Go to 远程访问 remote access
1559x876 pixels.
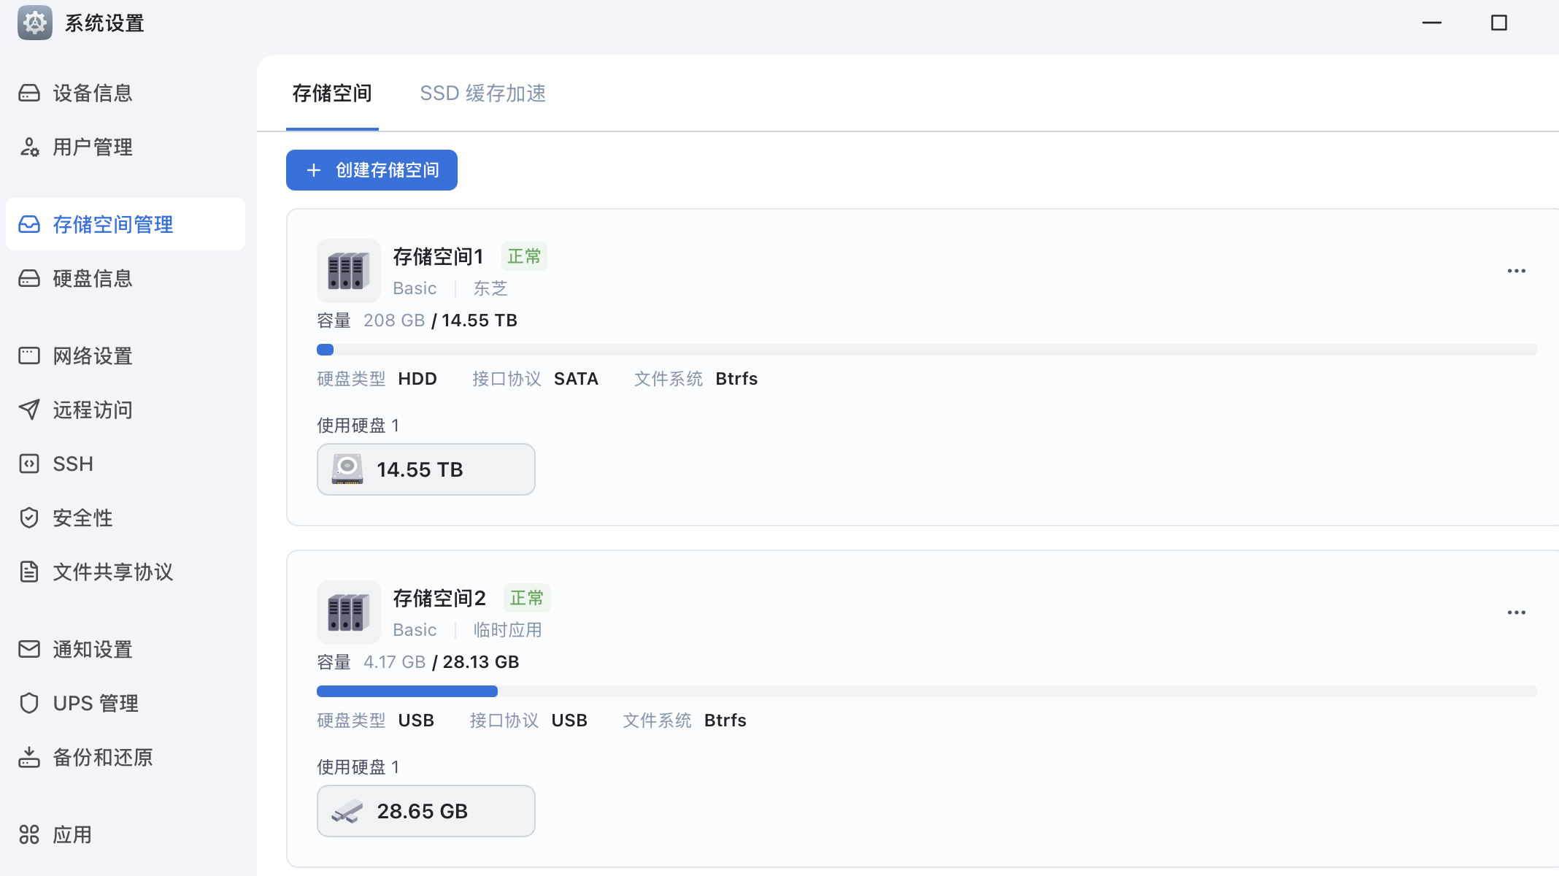[x=126, y=410]
